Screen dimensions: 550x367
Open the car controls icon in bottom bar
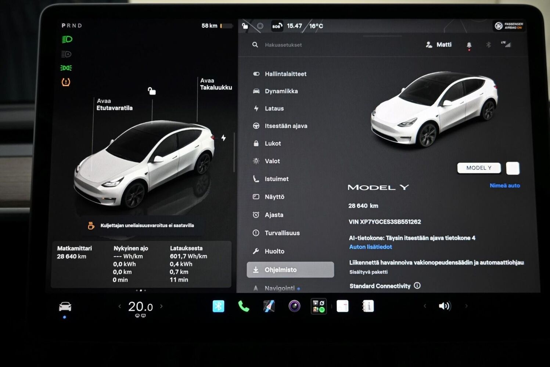coord(65,306)
